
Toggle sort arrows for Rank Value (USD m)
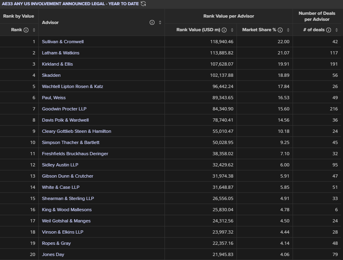tap(231, 30)
